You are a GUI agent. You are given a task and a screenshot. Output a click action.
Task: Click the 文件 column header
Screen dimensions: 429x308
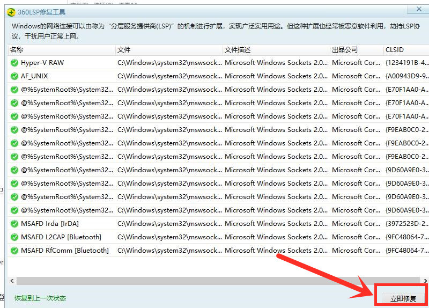(168, 49)
